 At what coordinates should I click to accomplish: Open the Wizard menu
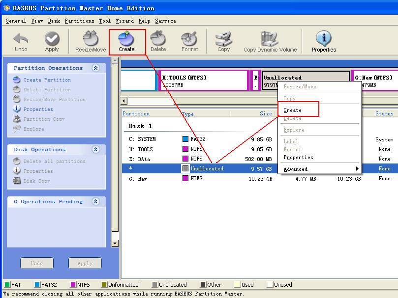click(124, 21)
